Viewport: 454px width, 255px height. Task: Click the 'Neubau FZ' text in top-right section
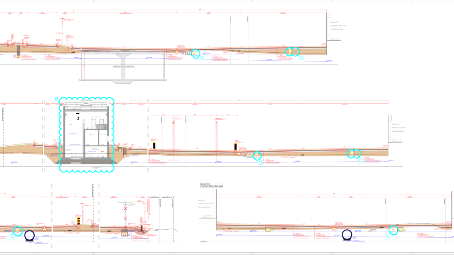coord(334,22)
